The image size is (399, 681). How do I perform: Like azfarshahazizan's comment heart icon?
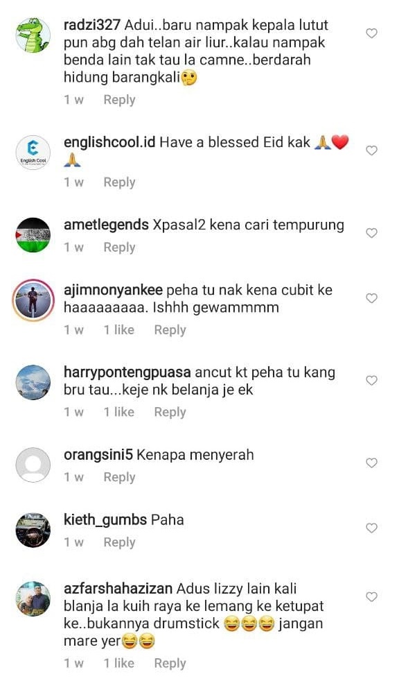tap(372, 597)
